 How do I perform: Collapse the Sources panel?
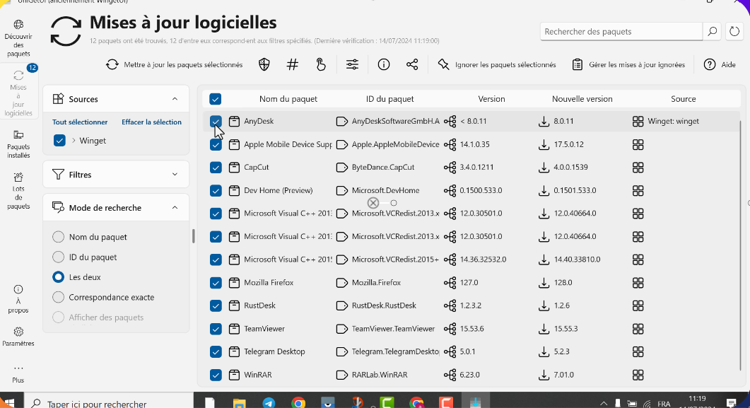tap(175, 99)
